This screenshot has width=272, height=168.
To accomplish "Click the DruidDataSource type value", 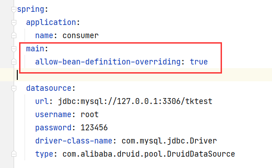I will click(149, 154).
